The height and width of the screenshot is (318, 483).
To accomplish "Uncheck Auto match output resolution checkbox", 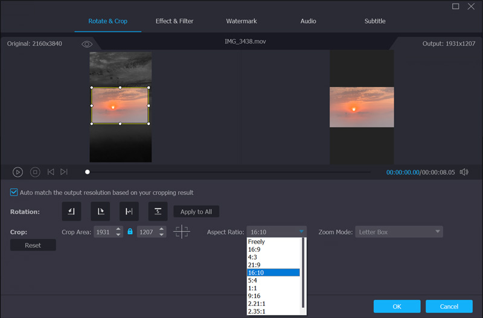I will pyautogui.click(x=14, y=192).
